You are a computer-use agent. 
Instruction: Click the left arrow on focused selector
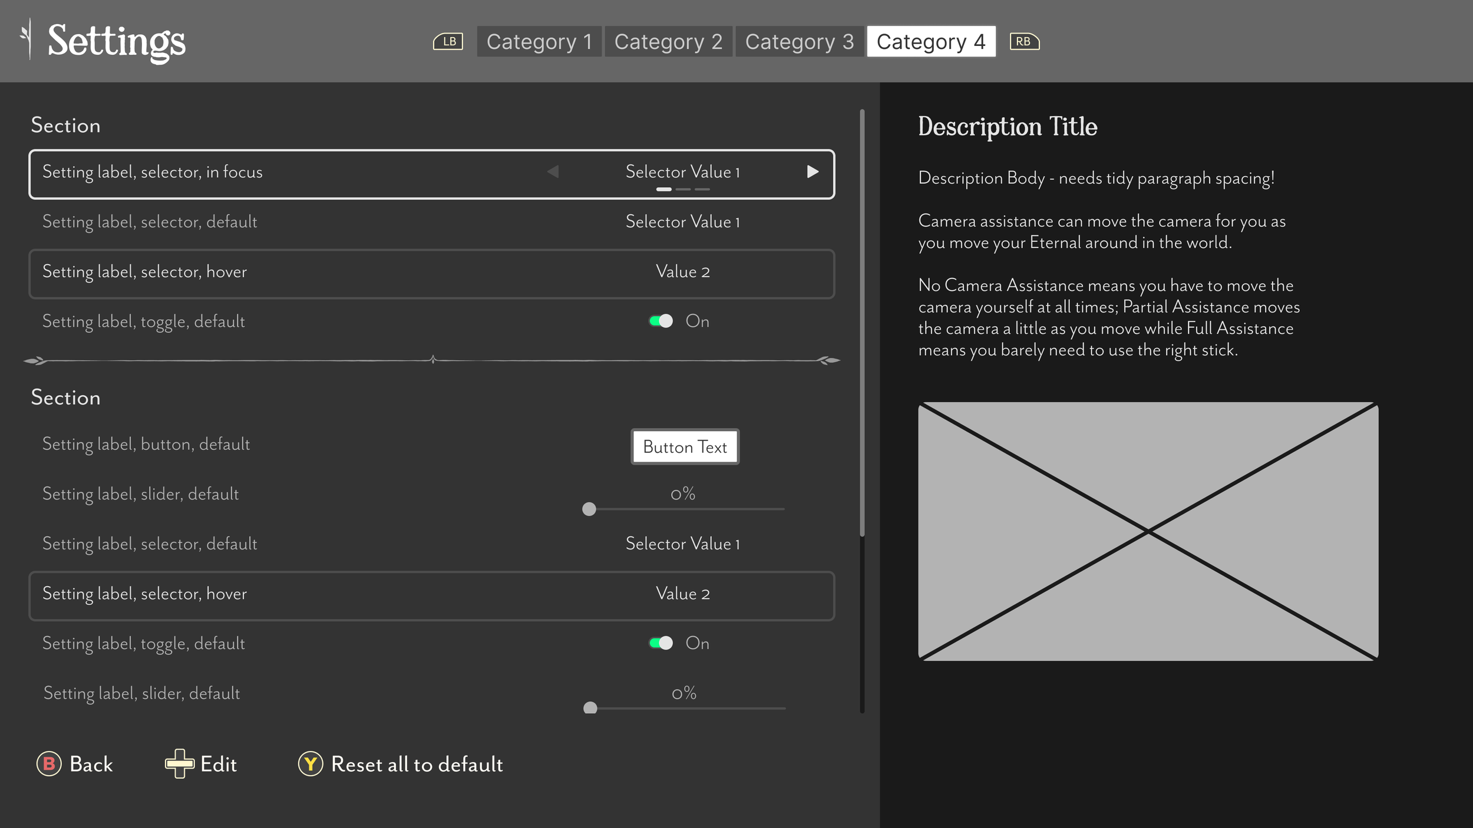(x=553, y=171)
